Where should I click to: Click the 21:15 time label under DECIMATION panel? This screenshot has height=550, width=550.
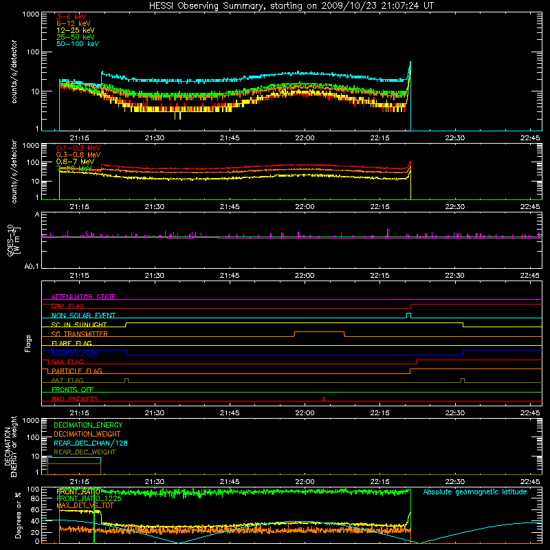click(x=79, y=482)
